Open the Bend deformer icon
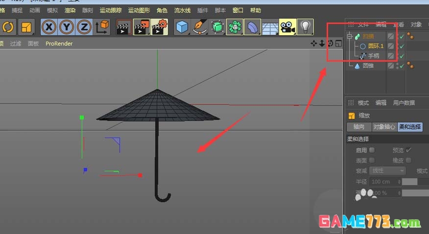Image resolution: width=429 pixels, height=234 pixels. (x=252, y=27)
